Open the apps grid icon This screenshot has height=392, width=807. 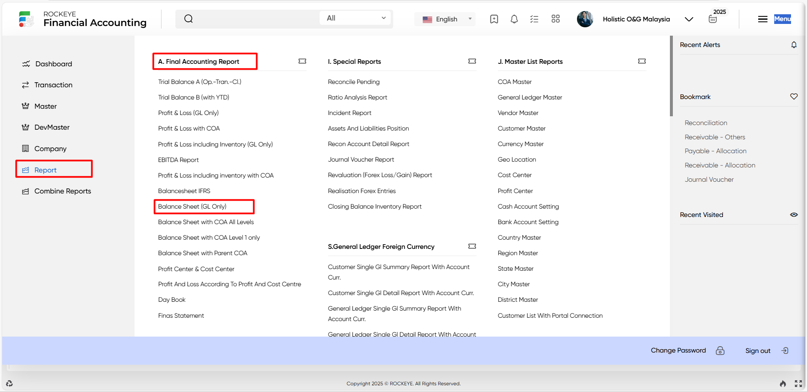556,19
